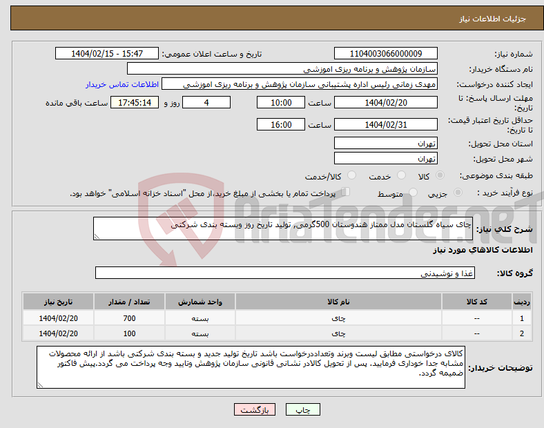Click the تاریخ نیاز column header
Image resolution: width=544 pixels, height=428 pixels.
(58, 302)
